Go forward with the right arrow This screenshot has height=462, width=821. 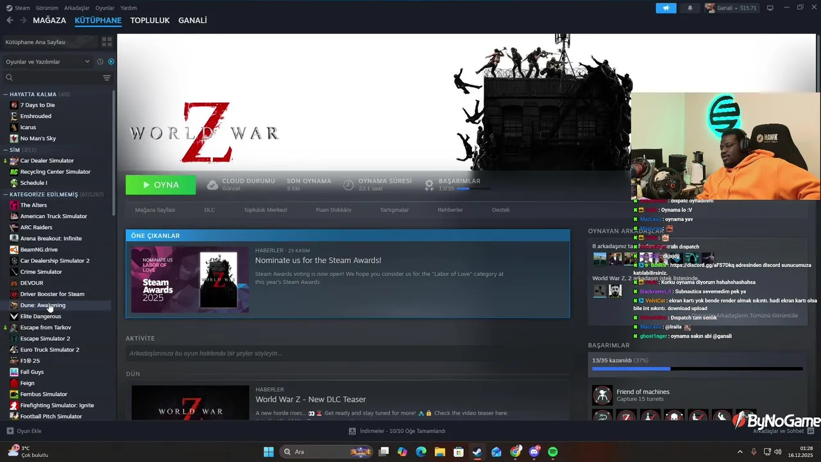23,21
